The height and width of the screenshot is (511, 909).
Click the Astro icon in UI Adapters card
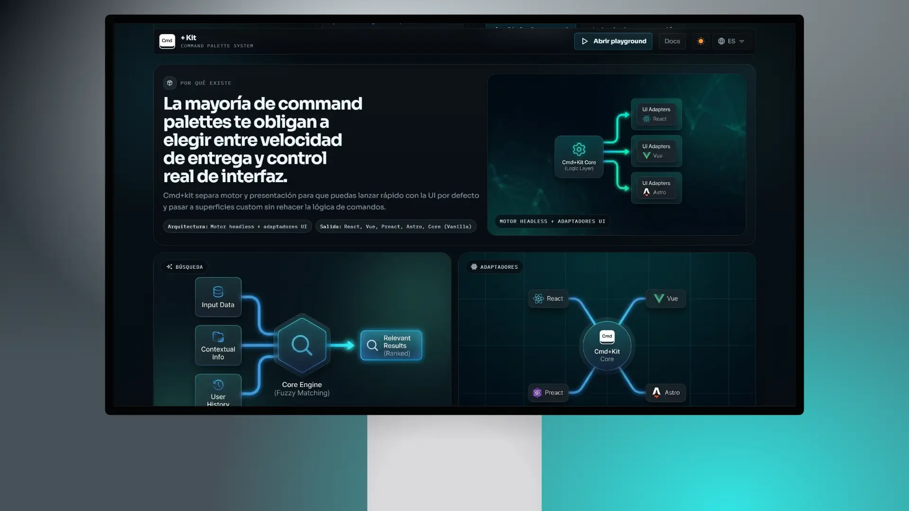[x=647, y=192]
